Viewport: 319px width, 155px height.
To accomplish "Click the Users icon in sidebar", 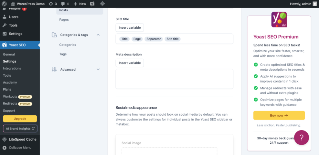I will (5, 17).
